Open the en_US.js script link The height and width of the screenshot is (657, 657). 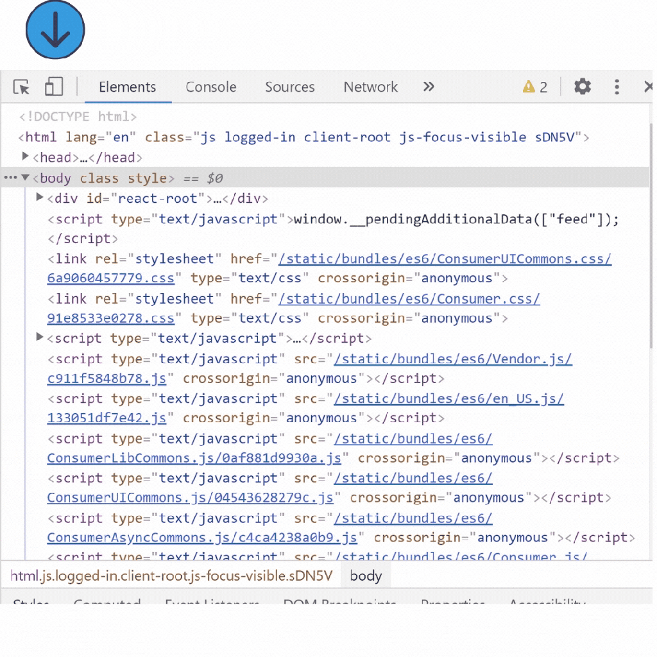click(x=448, y=399)
